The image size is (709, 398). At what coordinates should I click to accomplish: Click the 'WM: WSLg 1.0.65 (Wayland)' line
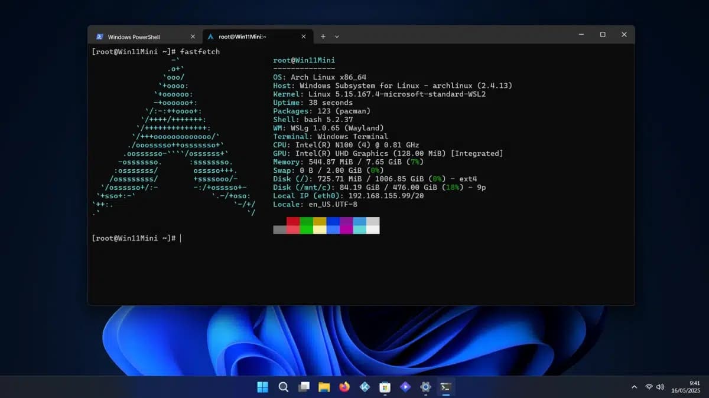click(x=328, y=128)
